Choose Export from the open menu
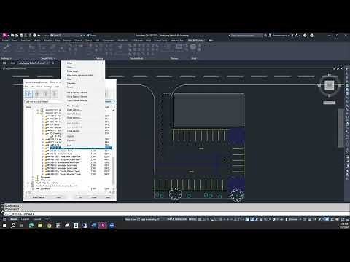 71,140
